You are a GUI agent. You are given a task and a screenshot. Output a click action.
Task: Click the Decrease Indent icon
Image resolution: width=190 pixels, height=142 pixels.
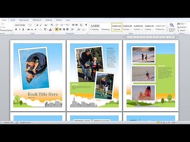(73, 25)
